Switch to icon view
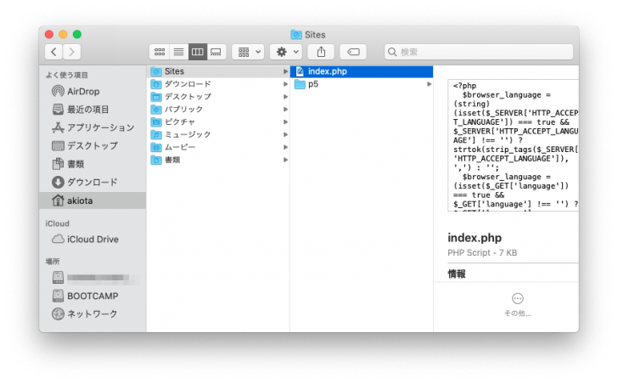This screenshot has height=384, width=618. coord(159,52)
